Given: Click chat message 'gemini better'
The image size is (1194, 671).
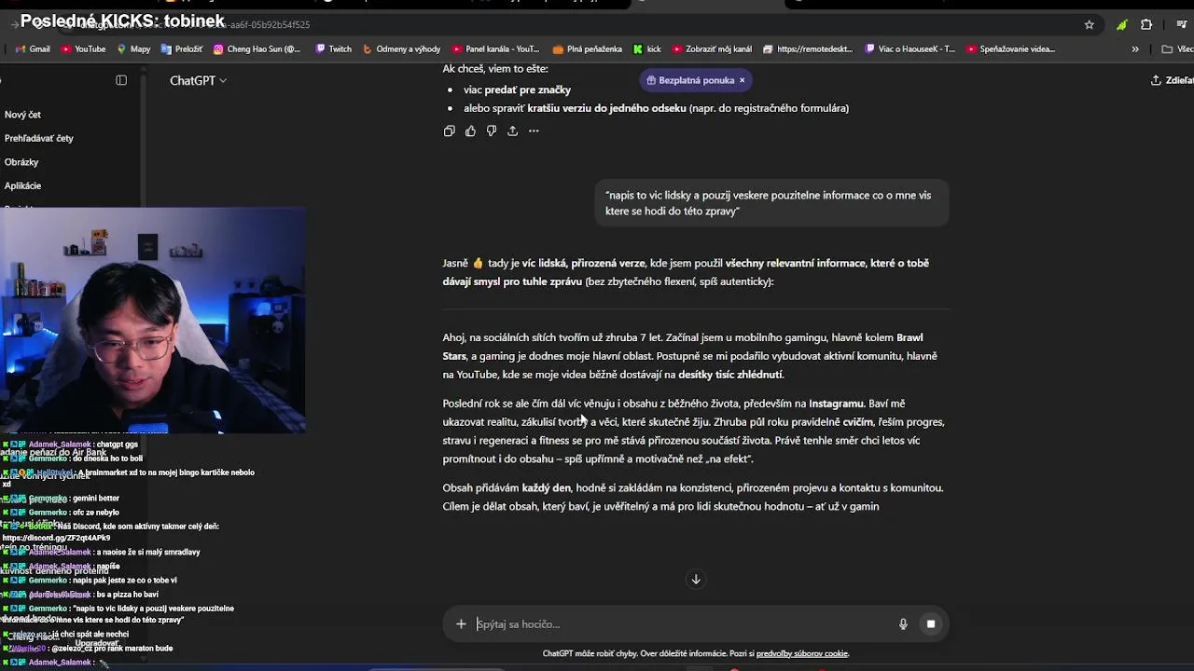Looking at the screenshot, I should pos(95,499).
